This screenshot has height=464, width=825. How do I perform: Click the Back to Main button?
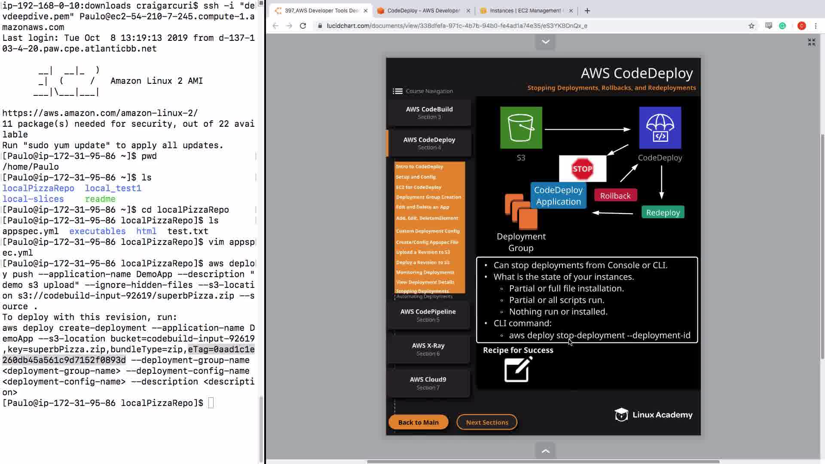tap(418, 422)
